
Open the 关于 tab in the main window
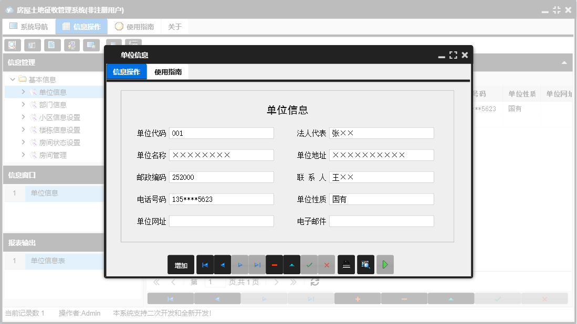tap(175, 26)
